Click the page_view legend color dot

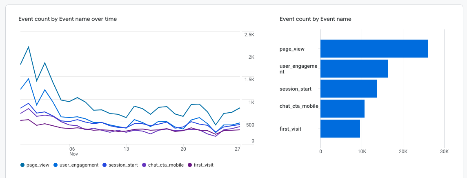click(22, 165)
